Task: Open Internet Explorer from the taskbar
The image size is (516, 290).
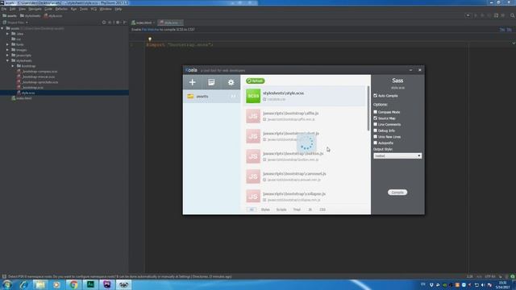Action: 23,284
